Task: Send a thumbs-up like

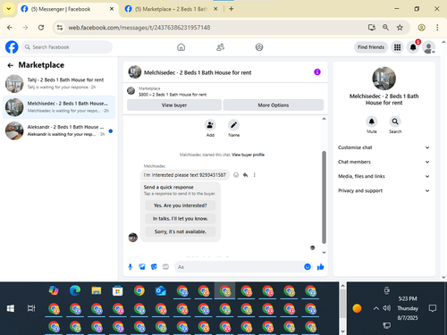Action: click(x=321, y=267)
